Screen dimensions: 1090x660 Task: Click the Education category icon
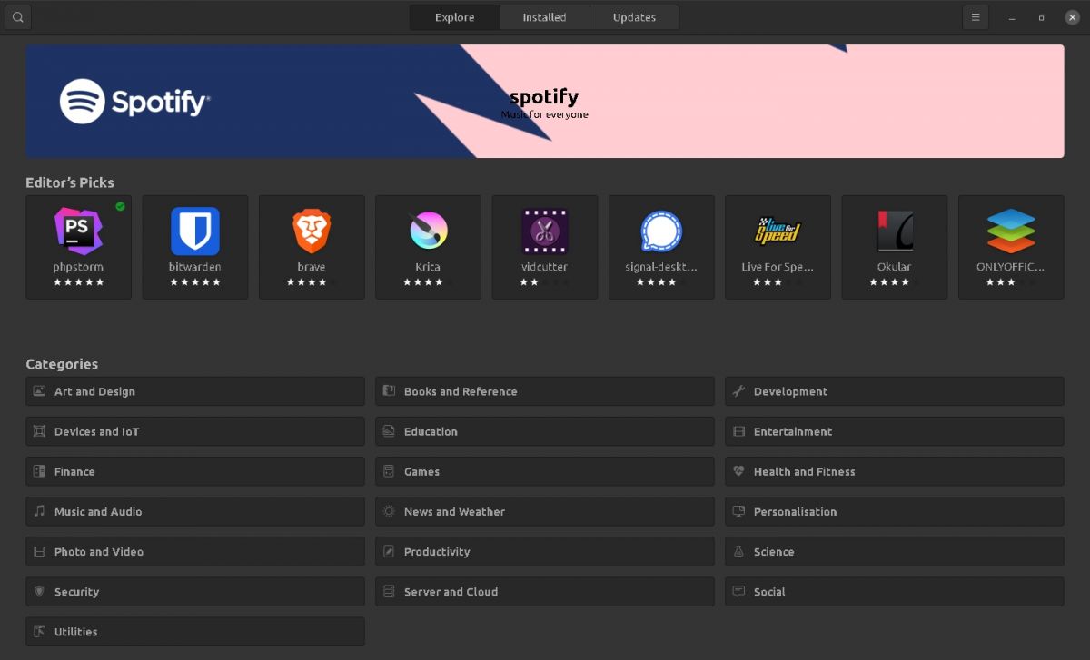click(x=389, y=431)
